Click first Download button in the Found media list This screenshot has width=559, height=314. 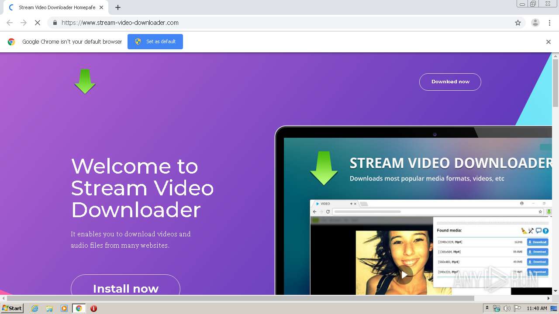point(537,242)
